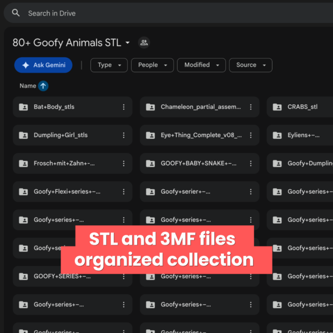Open more actions for Goofy+serier folder

point(251,191)
